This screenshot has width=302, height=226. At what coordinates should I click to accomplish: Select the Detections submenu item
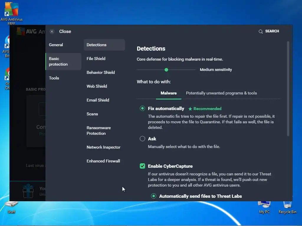tap(104, 45)
